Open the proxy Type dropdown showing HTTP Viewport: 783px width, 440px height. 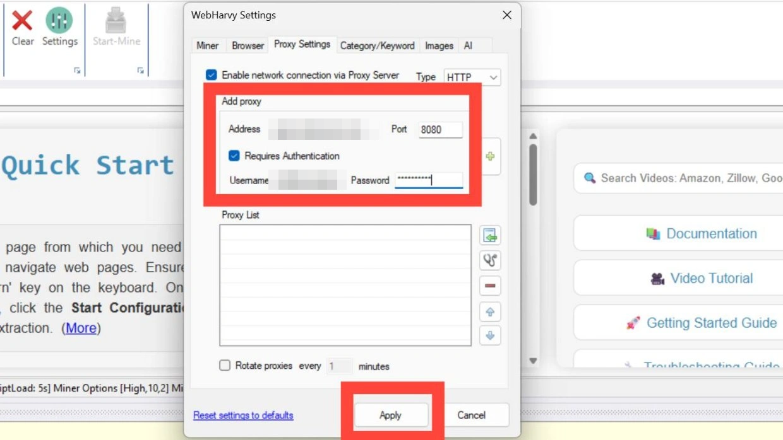(472, 77)
